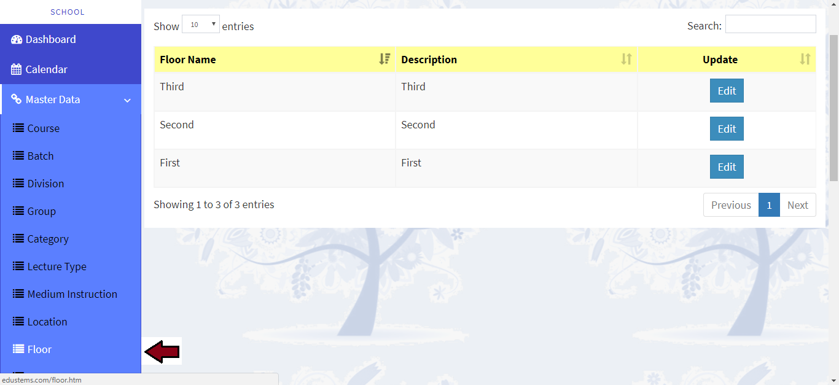Screen dimensions: 839x385
Task: Open Lecture Type from sidebar menu
Action: point(57,266)
